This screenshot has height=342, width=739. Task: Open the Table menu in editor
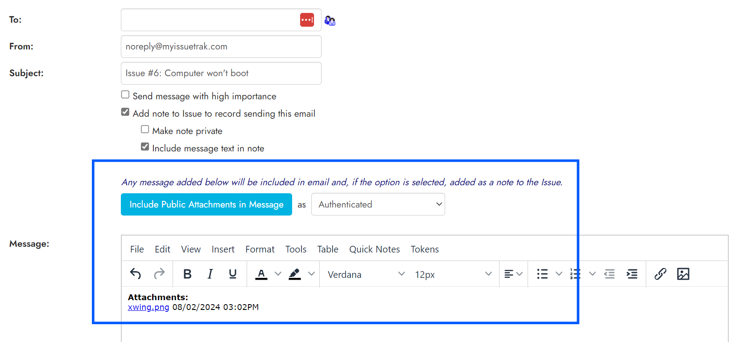click(x=328, y=249)
